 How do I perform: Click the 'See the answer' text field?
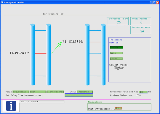pos(42,102)
